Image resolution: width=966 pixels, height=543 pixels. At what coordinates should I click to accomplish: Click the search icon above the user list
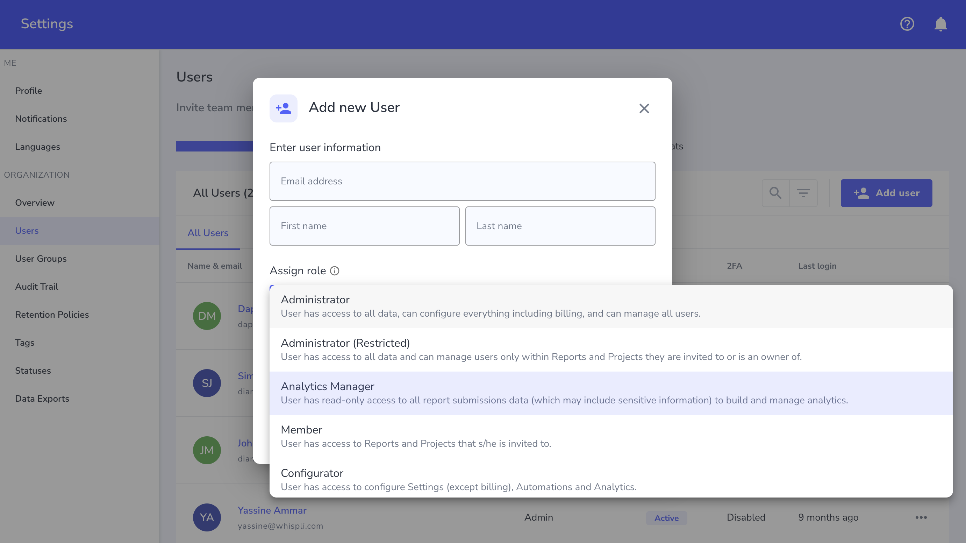(775, 192)
